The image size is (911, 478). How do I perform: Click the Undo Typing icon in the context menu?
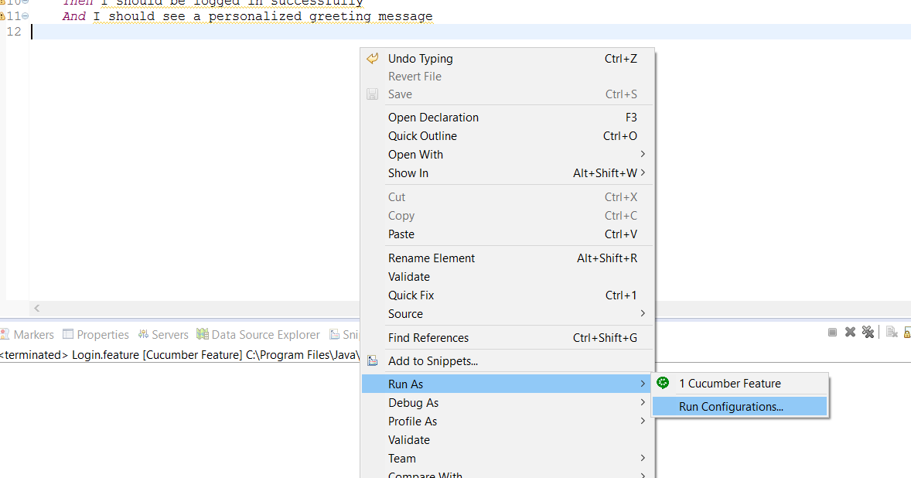point(372,58)
